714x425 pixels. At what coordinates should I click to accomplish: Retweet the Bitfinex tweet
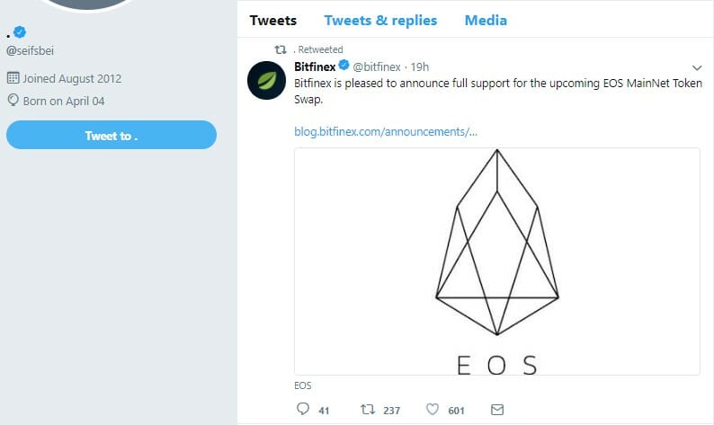(367, 410)
